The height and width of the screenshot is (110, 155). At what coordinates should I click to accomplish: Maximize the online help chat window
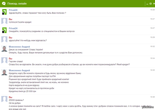[151, 4]
